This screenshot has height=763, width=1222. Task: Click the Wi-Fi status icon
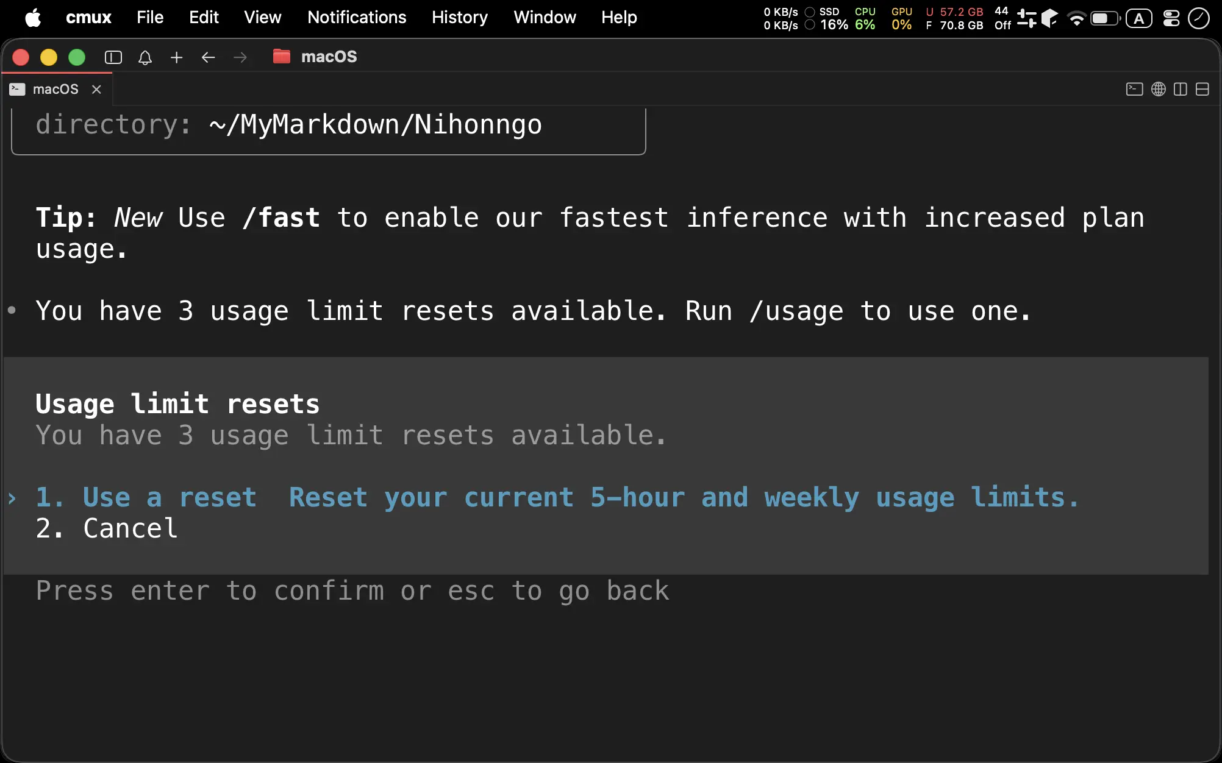1077,18
